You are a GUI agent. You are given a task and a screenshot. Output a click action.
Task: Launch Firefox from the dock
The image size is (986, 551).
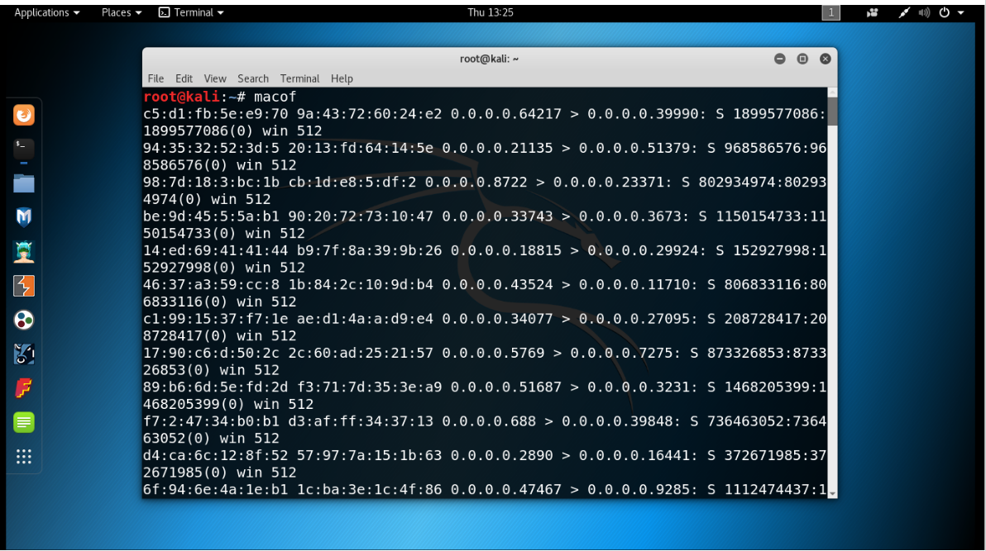point(24,115)
